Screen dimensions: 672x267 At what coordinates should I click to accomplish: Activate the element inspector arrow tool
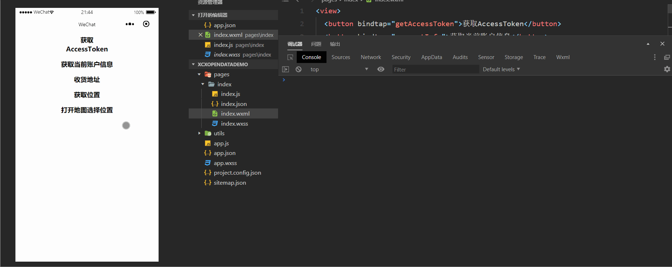click(x=290, y=57)
